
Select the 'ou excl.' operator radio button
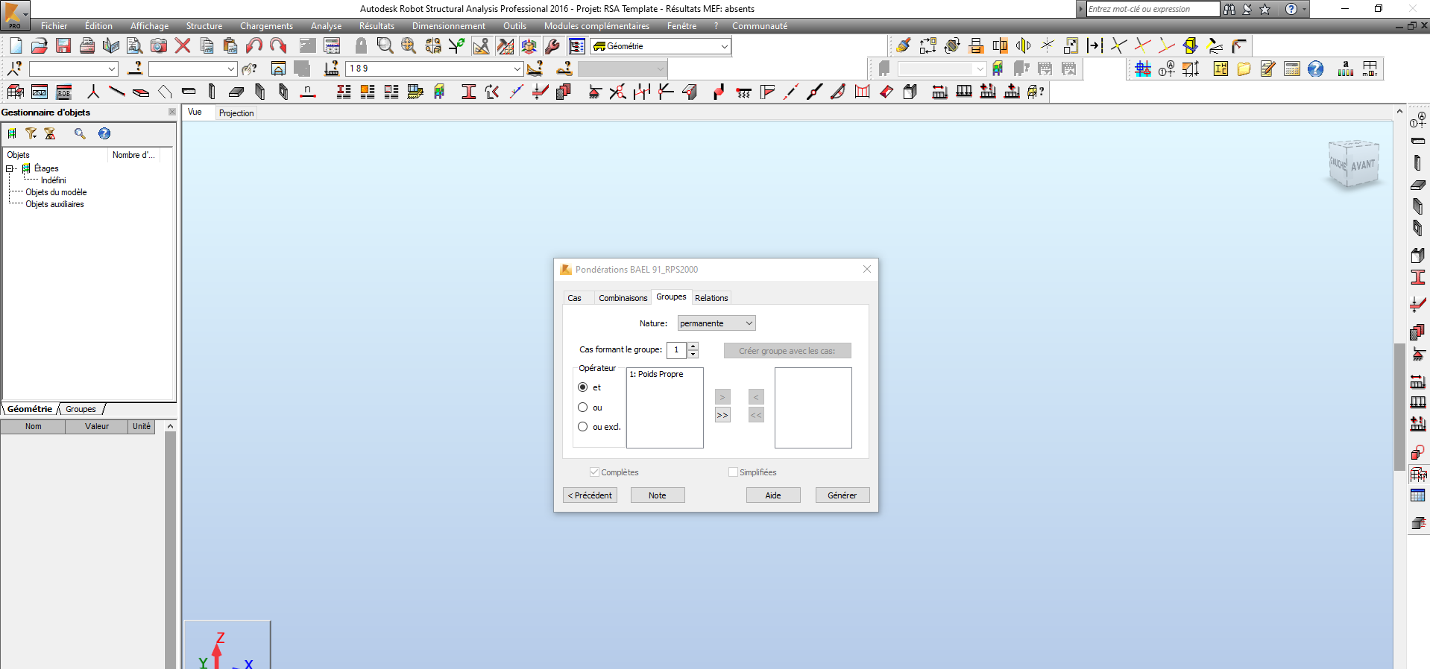click(583, 427)
